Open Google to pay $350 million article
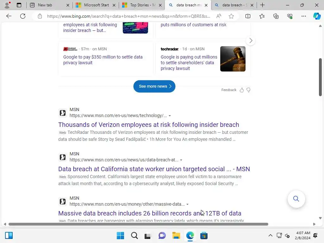The height and width of the screenshot is (243, 324). [x=103, y=60]
